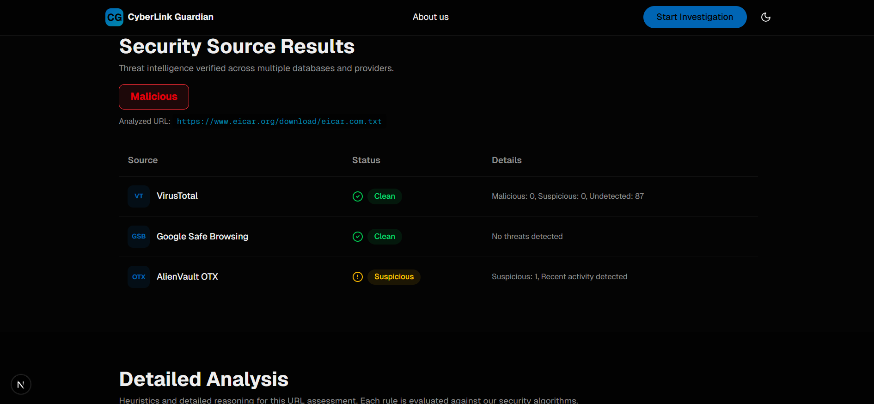Image resolution: width=874 pixels, height=404 pixels.
Task: Open the Next.js dev tools N badge
Action: point(21,385)
